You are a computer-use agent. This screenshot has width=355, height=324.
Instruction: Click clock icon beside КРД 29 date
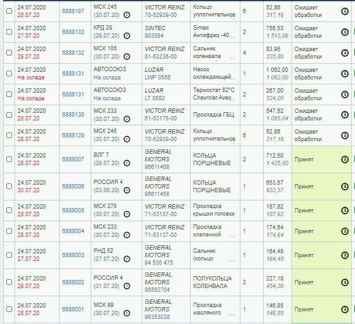tap(127, 36)
